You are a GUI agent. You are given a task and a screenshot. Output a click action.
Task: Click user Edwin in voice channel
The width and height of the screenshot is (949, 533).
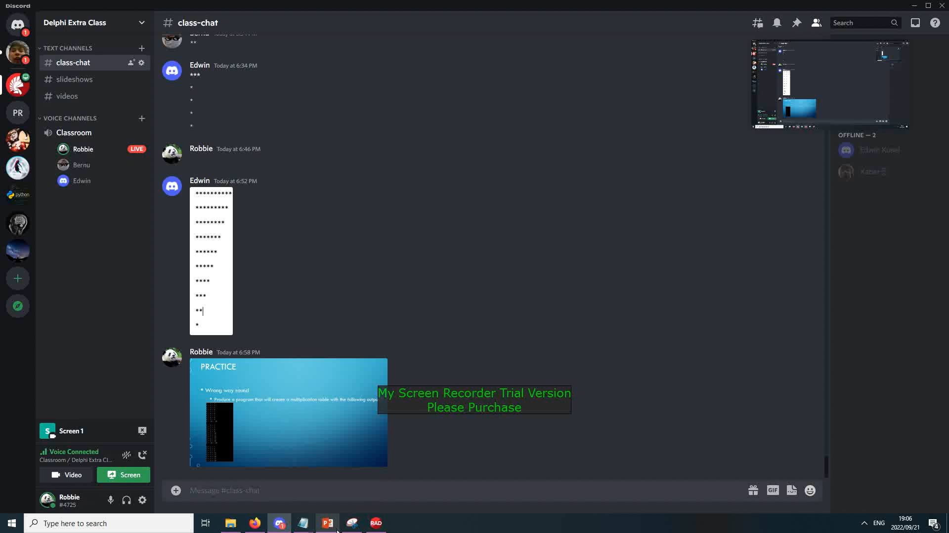click(x=103, y=181)
